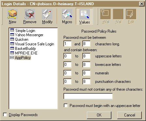
Task: Click the icon beside Quicken
Action: coord(12,39)
